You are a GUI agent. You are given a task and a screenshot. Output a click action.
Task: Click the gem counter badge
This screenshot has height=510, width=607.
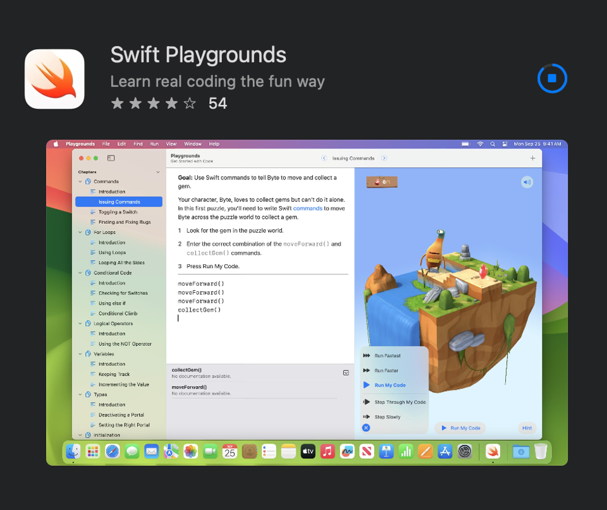click(x=382, y=181)
